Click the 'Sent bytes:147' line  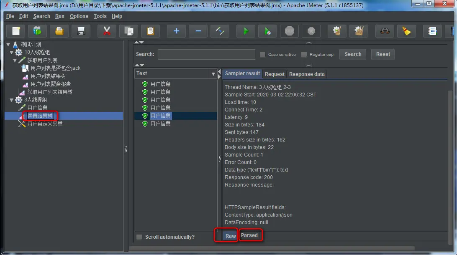241,132
